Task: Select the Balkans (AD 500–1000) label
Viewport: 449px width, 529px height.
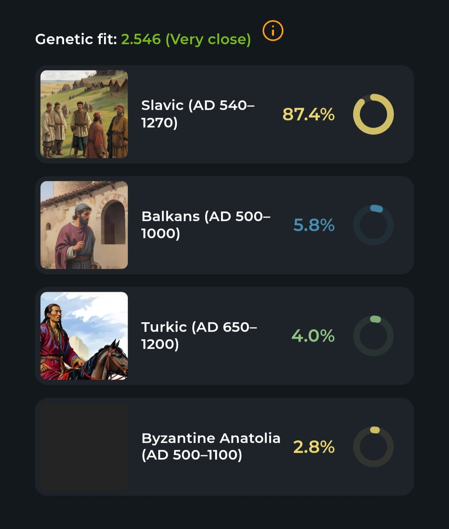Action: coord(206,225)
